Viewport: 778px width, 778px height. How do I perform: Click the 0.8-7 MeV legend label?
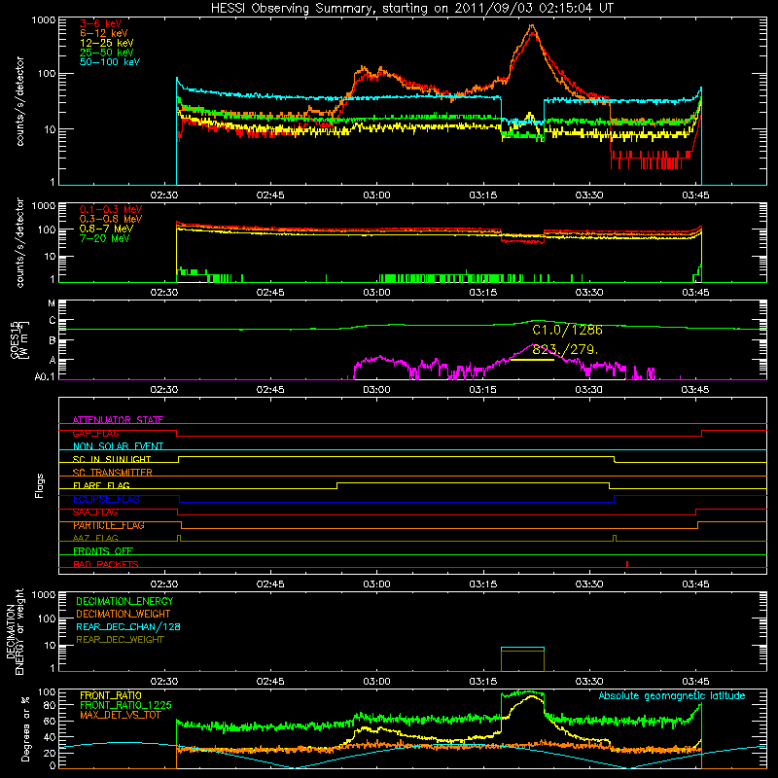(106, 229)
